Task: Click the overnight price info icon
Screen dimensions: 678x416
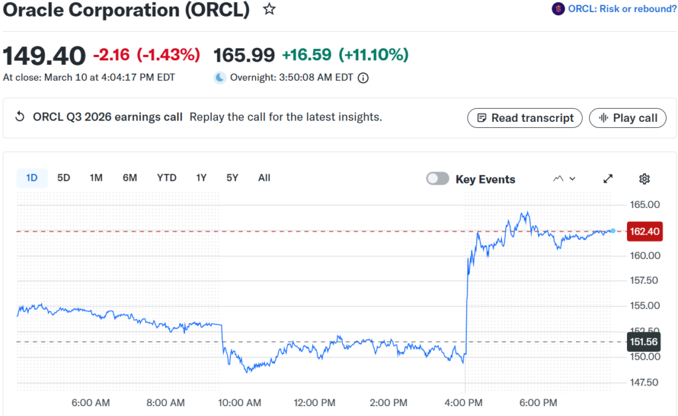Action: pos(363,78)
